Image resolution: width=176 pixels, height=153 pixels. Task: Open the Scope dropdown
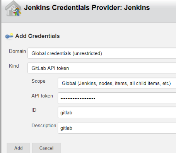pos(117,83)
